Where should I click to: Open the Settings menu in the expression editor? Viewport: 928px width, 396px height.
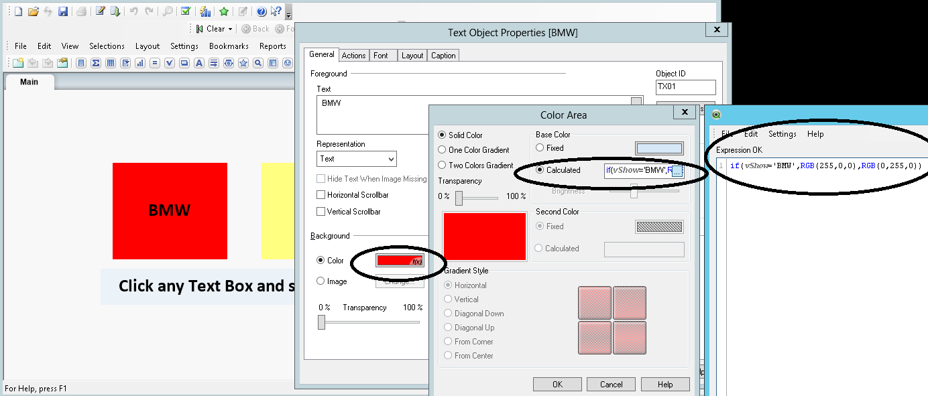click(x=782, y=134)
